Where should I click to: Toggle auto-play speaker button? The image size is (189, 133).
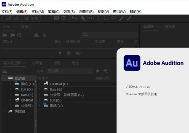click(x=77, y=53)
